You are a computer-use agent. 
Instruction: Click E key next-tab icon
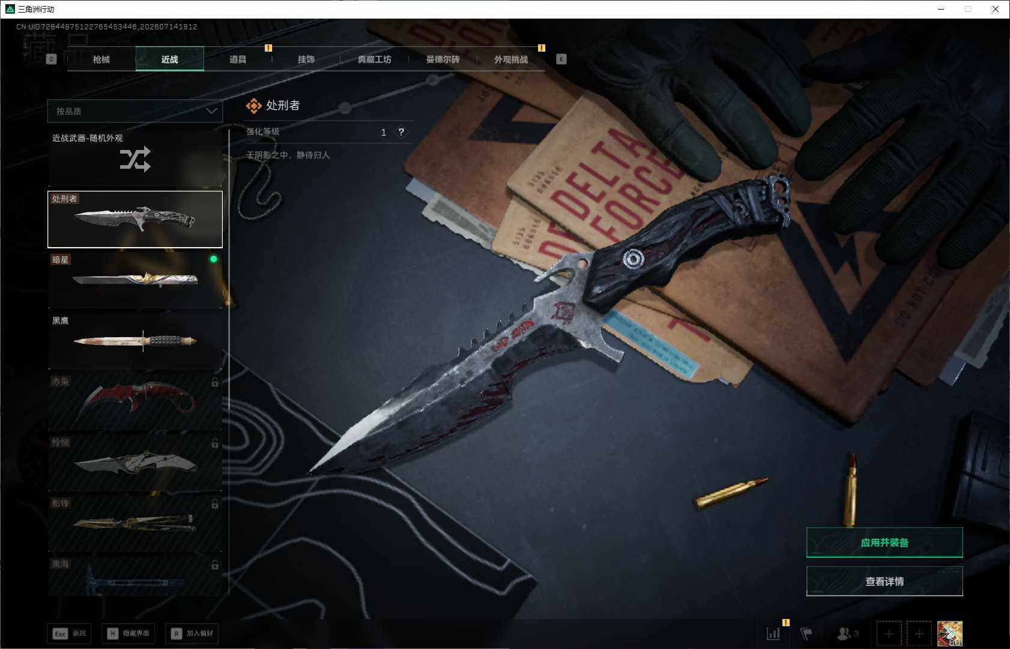[x=561, y=59]
